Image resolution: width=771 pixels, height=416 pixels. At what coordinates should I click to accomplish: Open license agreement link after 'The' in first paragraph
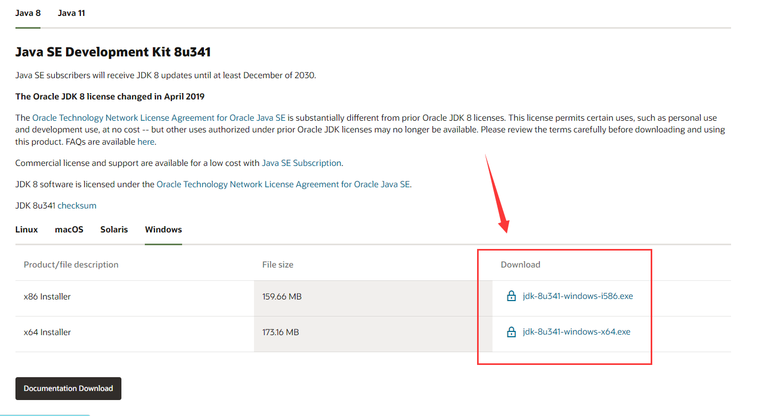tap(159, 118)
